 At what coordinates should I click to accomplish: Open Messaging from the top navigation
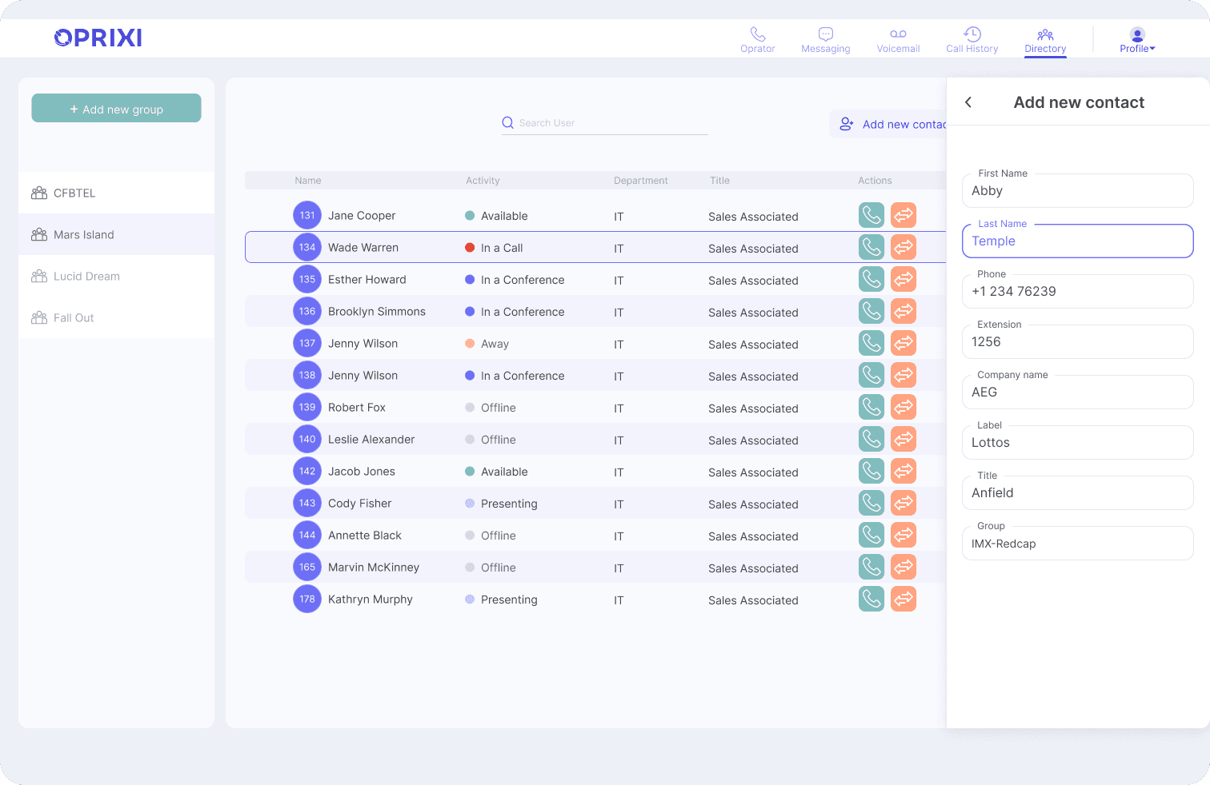tap(826, 40)
